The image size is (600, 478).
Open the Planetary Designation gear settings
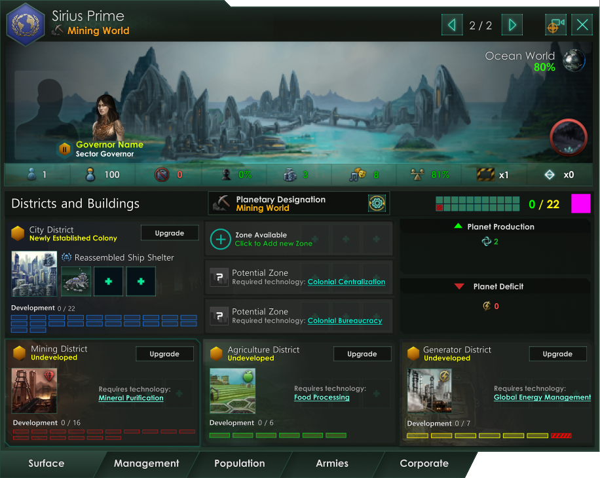(377, 204)
